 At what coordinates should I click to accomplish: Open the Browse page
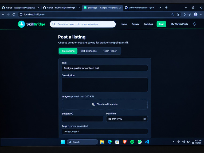point(135,24)
